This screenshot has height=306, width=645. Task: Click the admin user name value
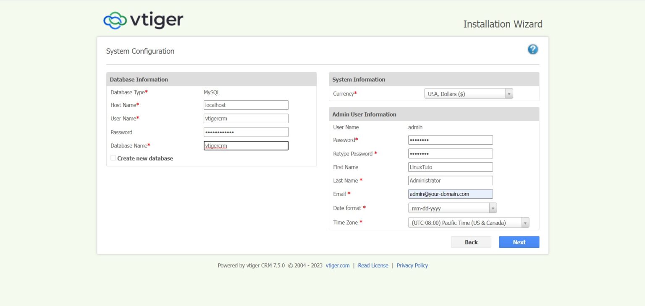[415, 127]
